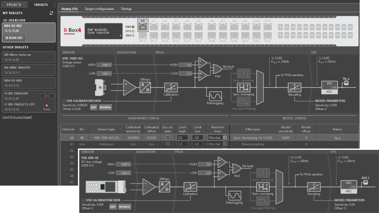
Task: Open the Filter type selector for channel A0
Action: [x=253, y=137]
